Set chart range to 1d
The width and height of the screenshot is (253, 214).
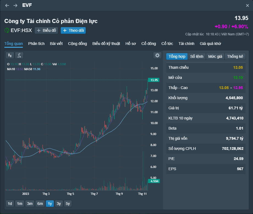coord(10,204)
